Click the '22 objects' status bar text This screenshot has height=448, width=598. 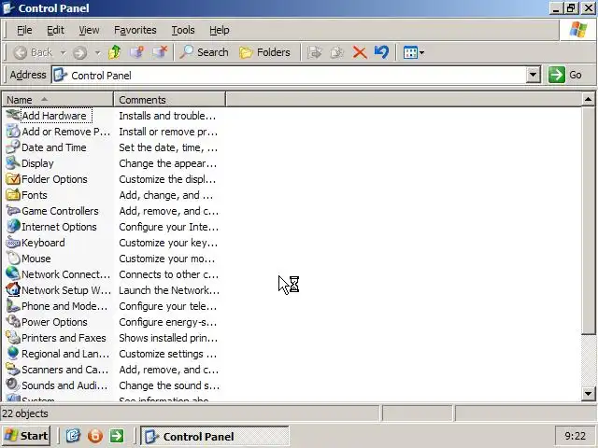(25, 413)
